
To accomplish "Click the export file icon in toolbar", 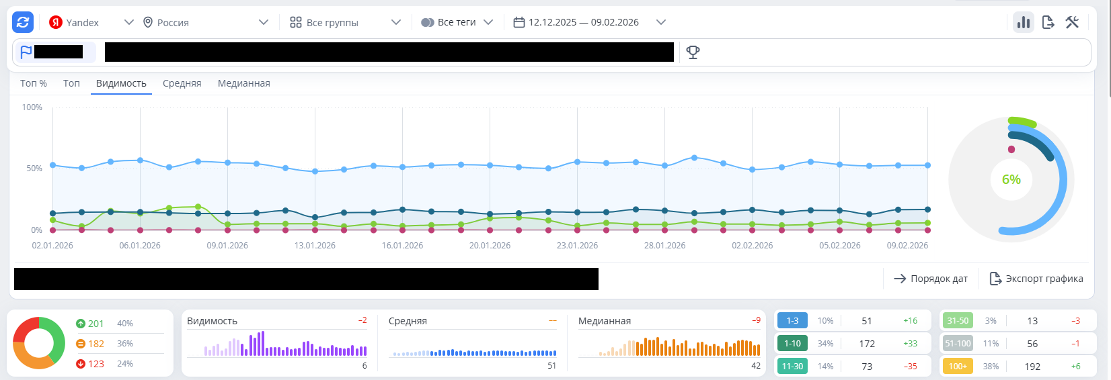I will click(x=1048, y=22).
